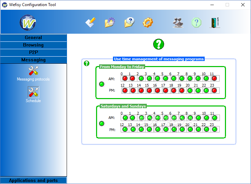Toggle weekend hour 23 PM green light
251x184 pixels.
coord(214,129)
